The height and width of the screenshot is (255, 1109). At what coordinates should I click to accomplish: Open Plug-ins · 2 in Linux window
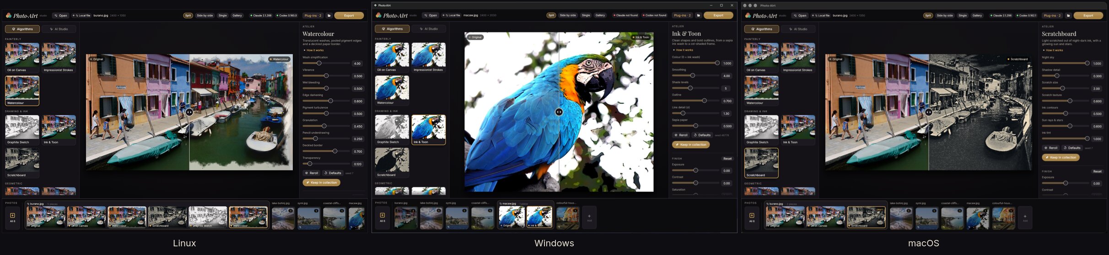[x=313, y=16]
